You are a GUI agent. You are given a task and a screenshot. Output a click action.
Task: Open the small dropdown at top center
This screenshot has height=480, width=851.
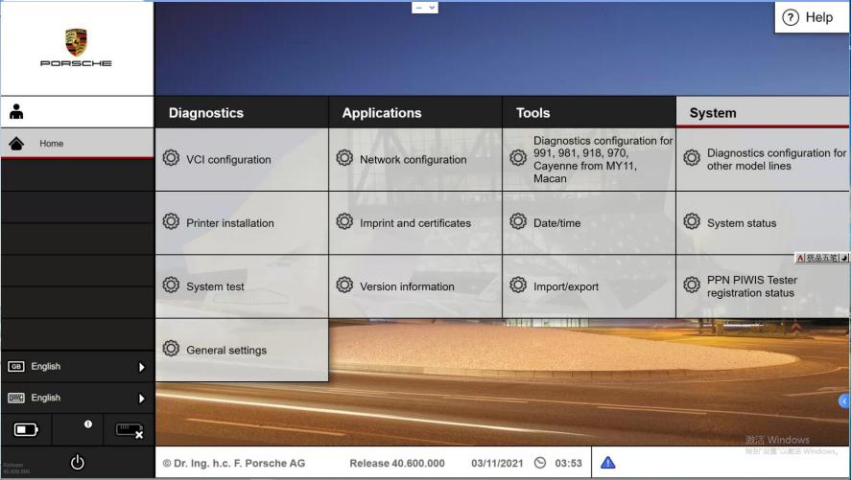click(425, 7)
